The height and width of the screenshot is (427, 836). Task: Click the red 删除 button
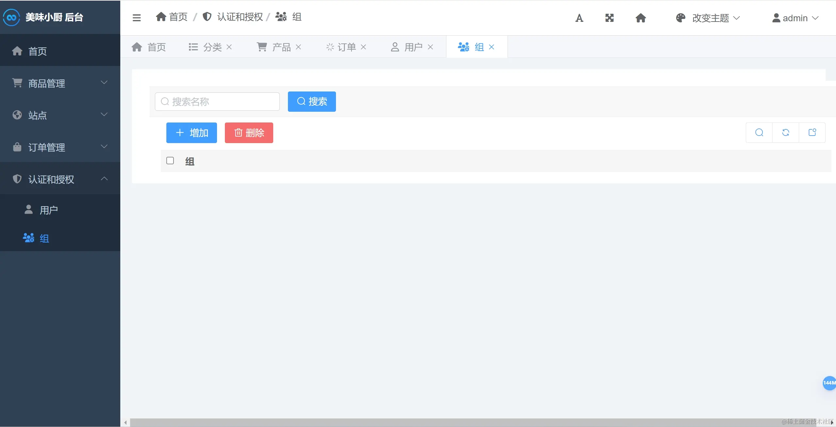(249, 133)
